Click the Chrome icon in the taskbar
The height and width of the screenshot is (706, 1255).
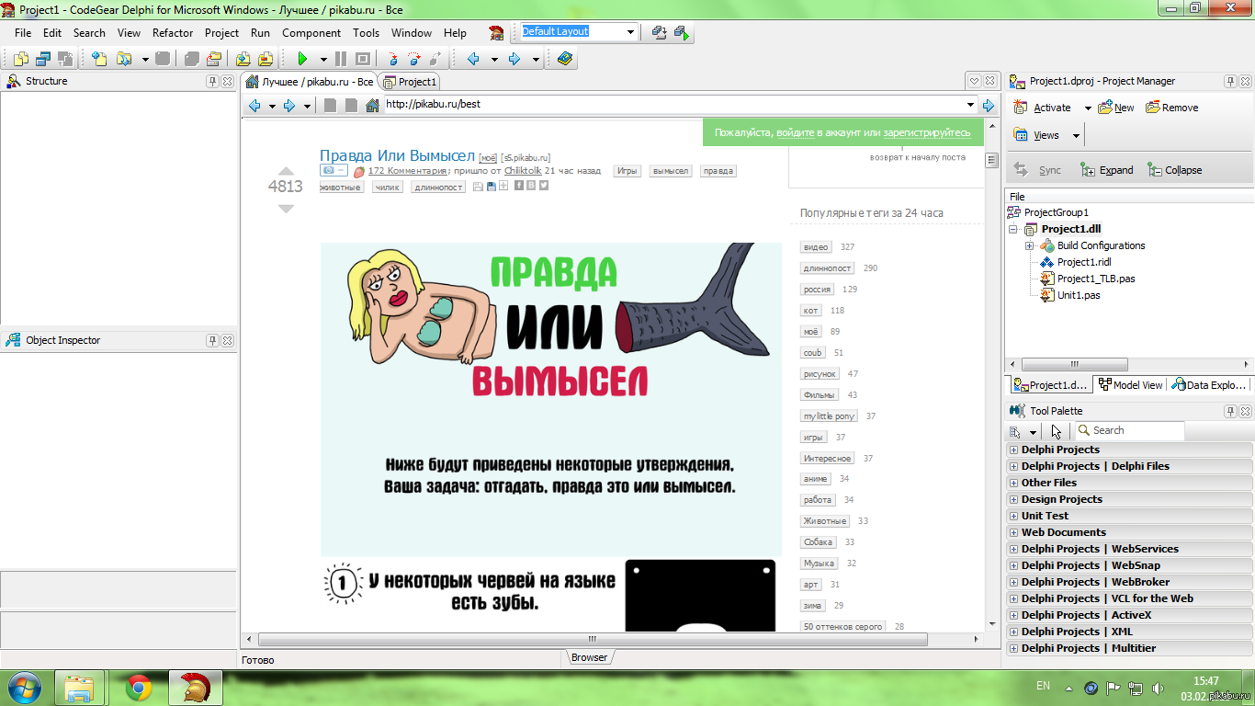pos(139,687)
